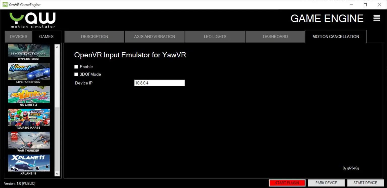387x188 pixels.
Task: Switch to the DESCRIPTION tab
Action: point(94,36)
